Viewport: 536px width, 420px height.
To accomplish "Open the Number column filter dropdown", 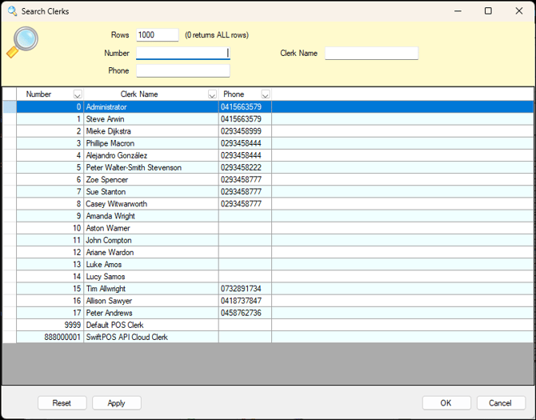I will tap(78, 94).
